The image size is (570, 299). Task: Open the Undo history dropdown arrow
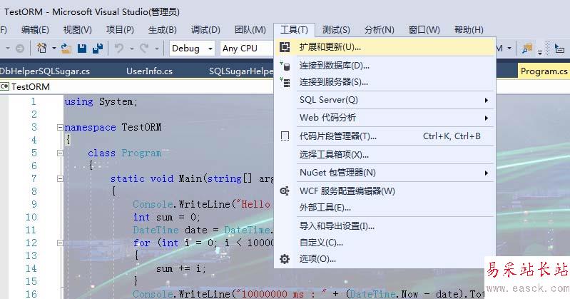pos(131,48)
